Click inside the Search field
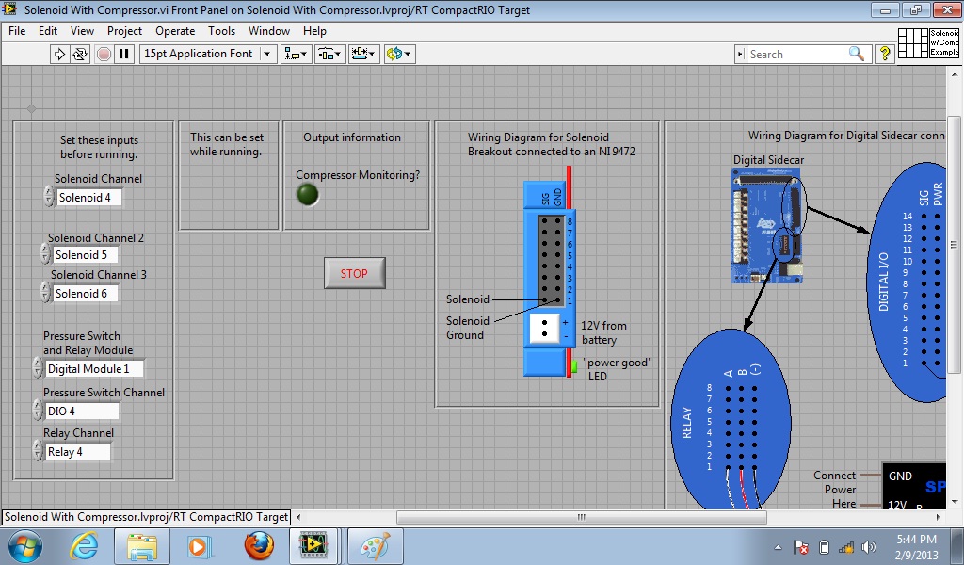This screenshot has height=565, width=964. (x=796, y=54)
